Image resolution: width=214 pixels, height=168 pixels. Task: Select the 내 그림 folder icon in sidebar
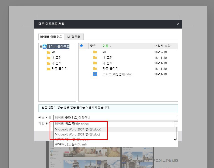49,58
